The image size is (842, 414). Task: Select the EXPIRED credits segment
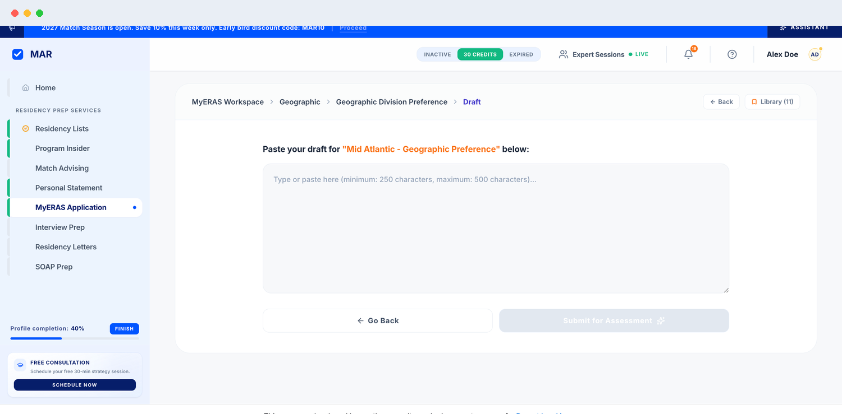tap(521, 54)
